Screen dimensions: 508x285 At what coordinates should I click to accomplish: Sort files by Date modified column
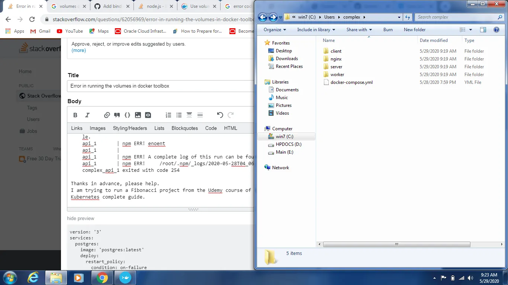click(434, 40)
